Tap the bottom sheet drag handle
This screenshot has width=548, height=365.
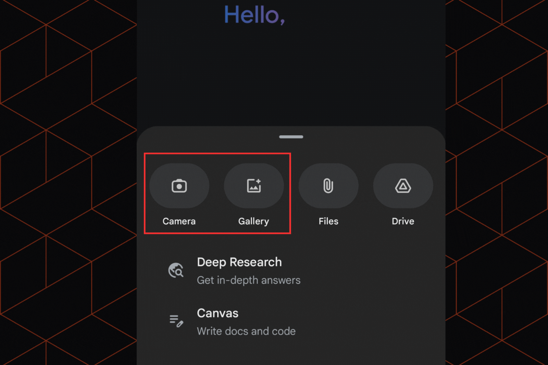[x=290, y=137]
